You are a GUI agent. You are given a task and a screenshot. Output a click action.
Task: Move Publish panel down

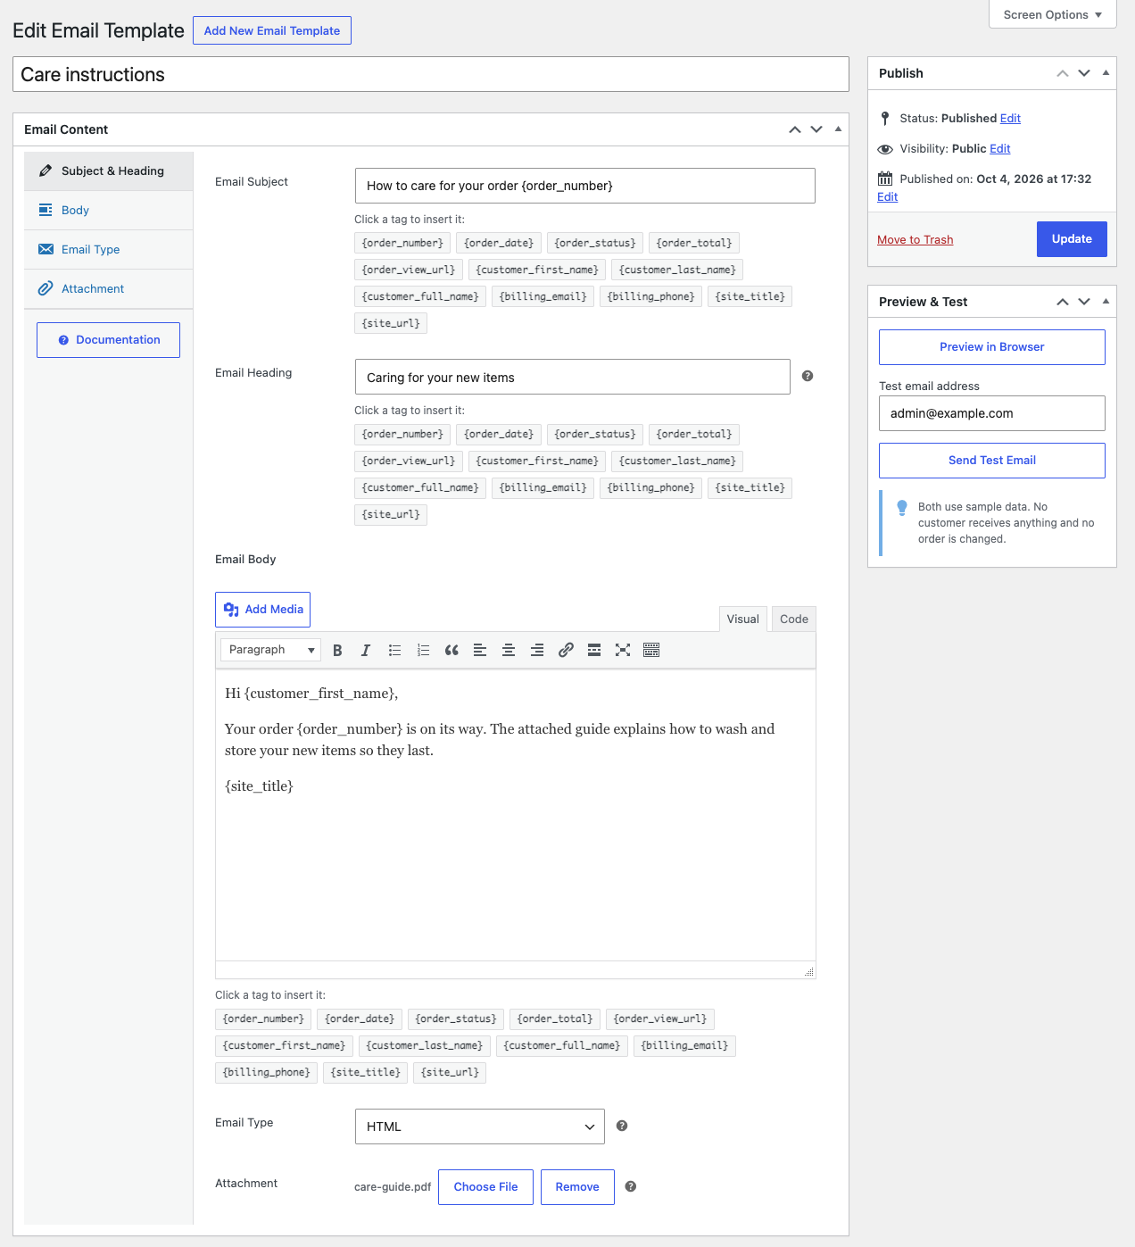1084,73
